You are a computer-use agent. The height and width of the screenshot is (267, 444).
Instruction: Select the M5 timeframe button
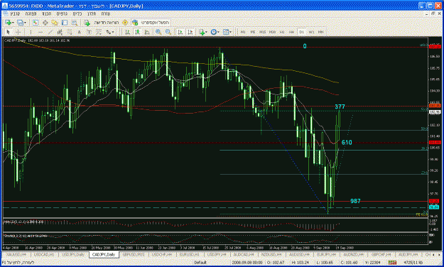click(253, 32)
